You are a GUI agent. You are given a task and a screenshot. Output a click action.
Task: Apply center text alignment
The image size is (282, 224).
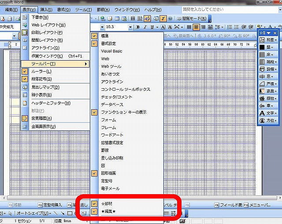coord(197,27)
